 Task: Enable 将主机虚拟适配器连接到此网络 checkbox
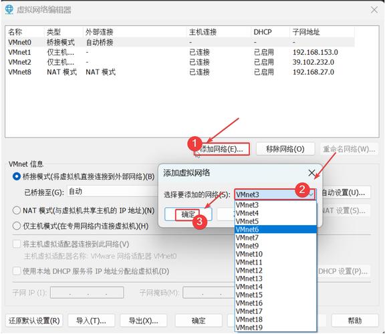[17, 244]
